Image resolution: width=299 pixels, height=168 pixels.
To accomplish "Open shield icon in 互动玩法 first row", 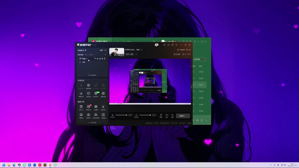I will (x=89, y=86).
